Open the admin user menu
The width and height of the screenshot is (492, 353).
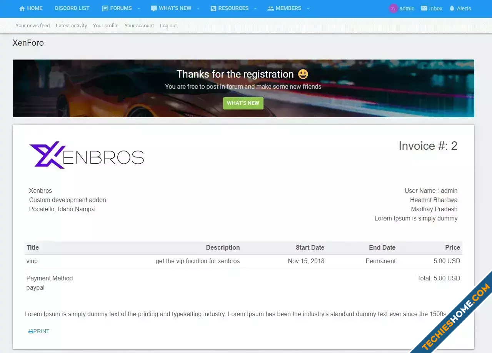click(x=402, y=8)
